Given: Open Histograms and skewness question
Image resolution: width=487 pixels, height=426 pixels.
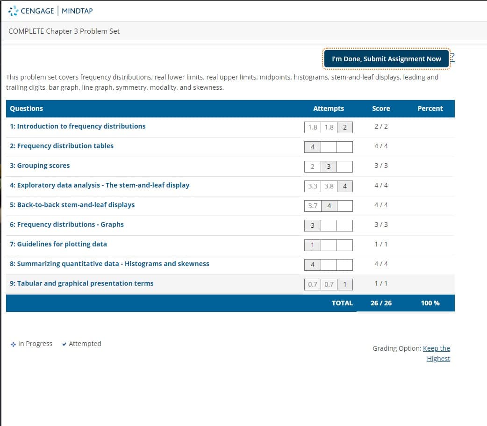Looking at the screenshot, I should [x=109, y=263].
